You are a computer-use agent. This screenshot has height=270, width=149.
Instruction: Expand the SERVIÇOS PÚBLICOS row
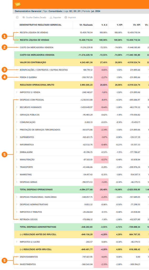point(17,115)
